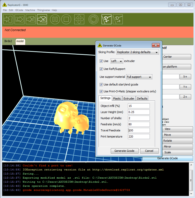Viewport: 195px width, 198px height.
Task: Click the ReplicatorG title bar logo icon
Action: click(5, 5)
